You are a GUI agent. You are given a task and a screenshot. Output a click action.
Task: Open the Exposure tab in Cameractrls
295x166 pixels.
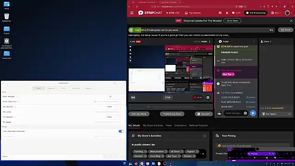pos(51,88)
